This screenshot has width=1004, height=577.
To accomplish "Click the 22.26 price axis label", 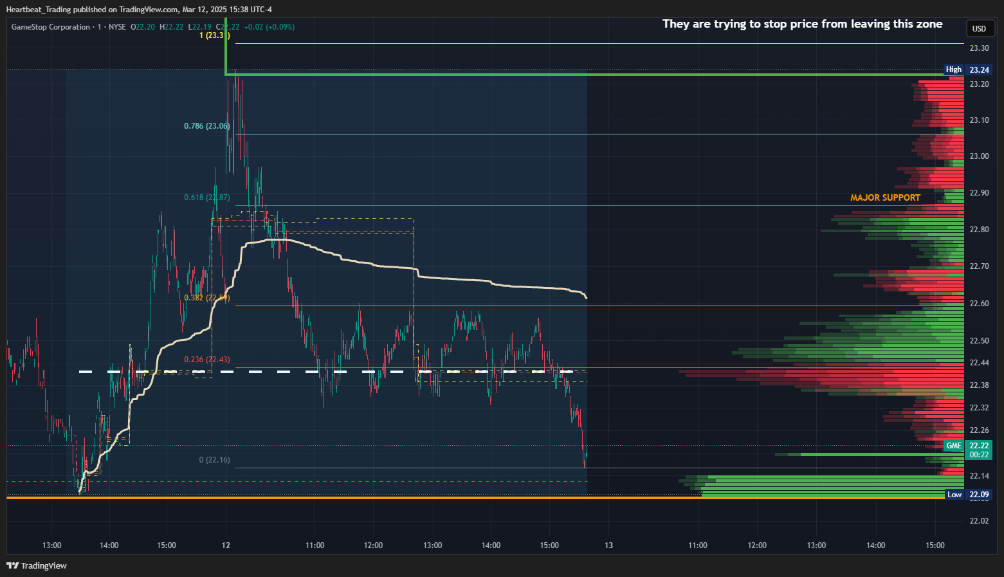I will (x=979, y=430).
